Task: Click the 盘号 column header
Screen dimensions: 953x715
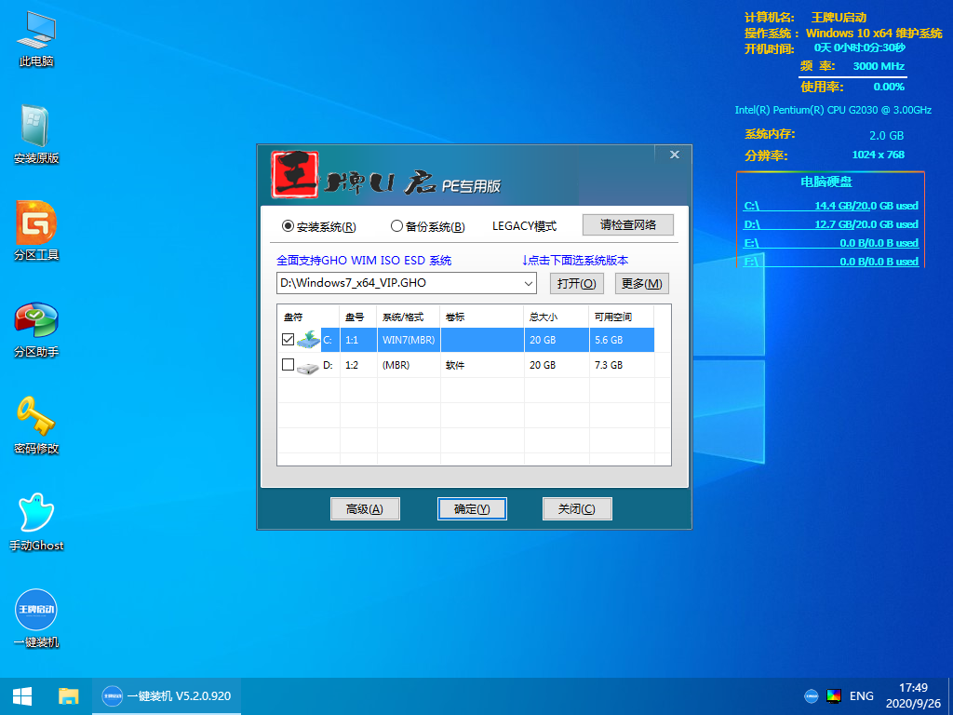Action: (x=358, y=317)
